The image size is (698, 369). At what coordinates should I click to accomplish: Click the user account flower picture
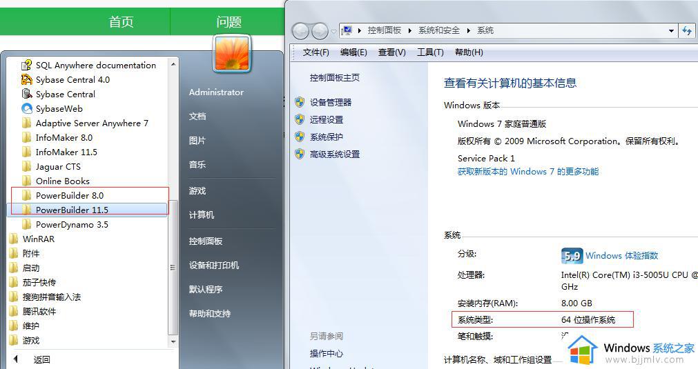[x=233, y=53]
